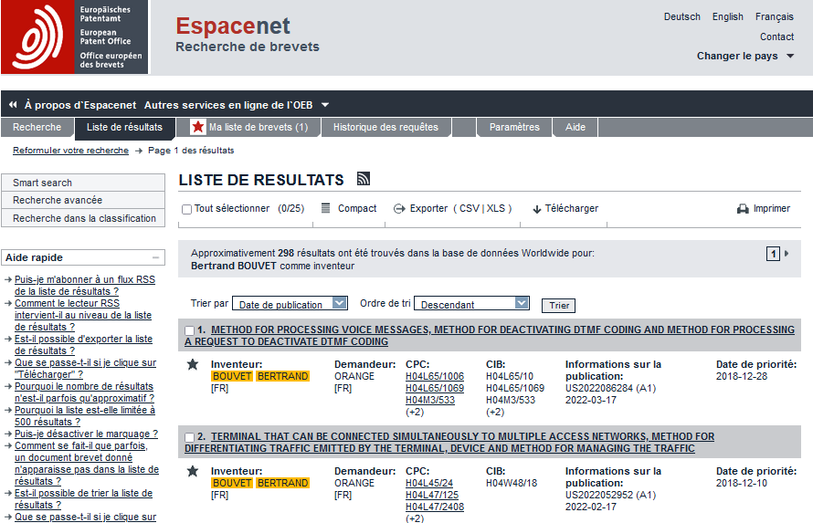Open CPC code H04L65/1006
The image size is (813, 523).
(x=435, y=376)
